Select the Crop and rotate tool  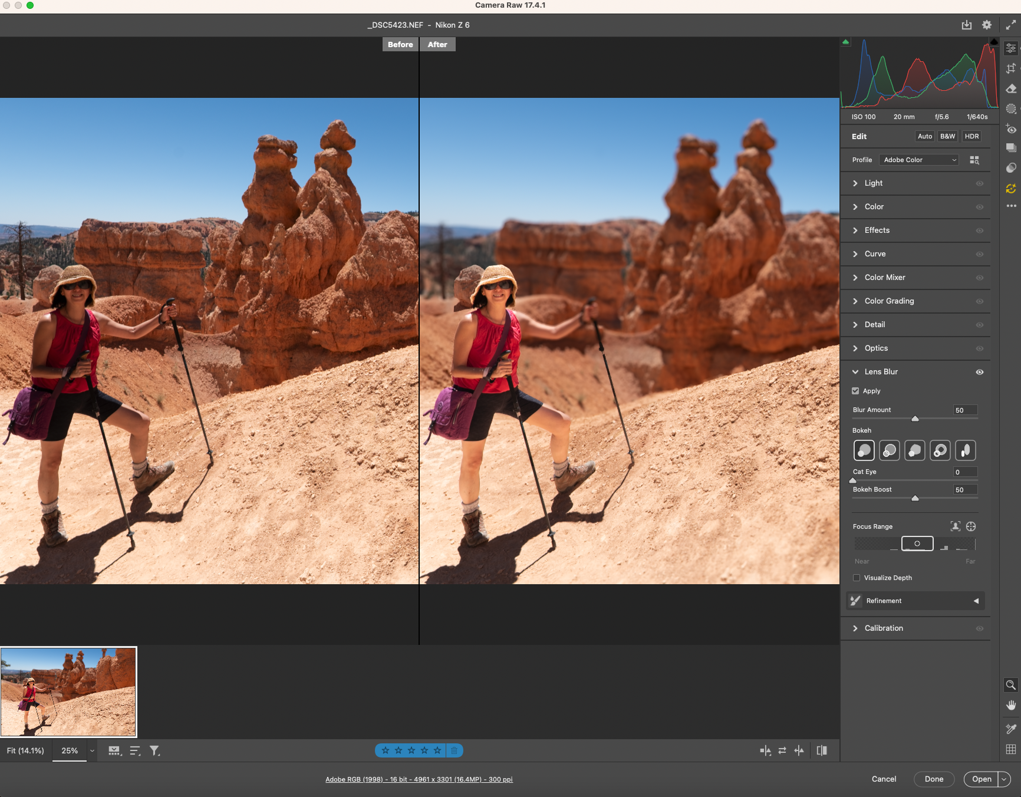point(1011,68)
